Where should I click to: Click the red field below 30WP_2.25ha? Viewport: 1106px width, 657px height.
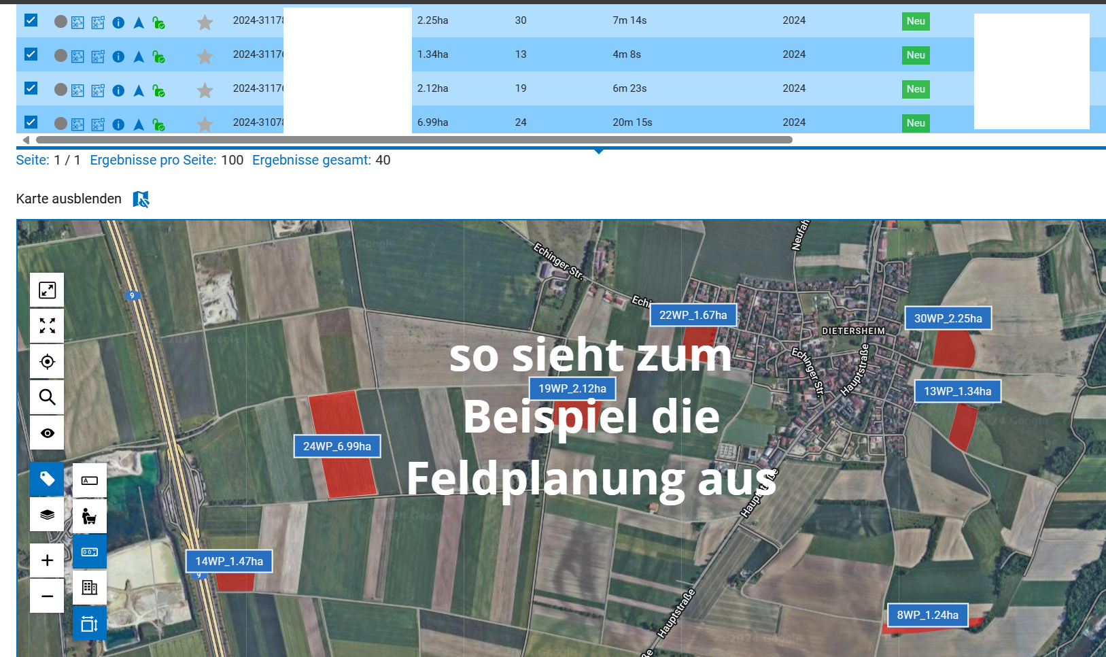click(954, 349)
